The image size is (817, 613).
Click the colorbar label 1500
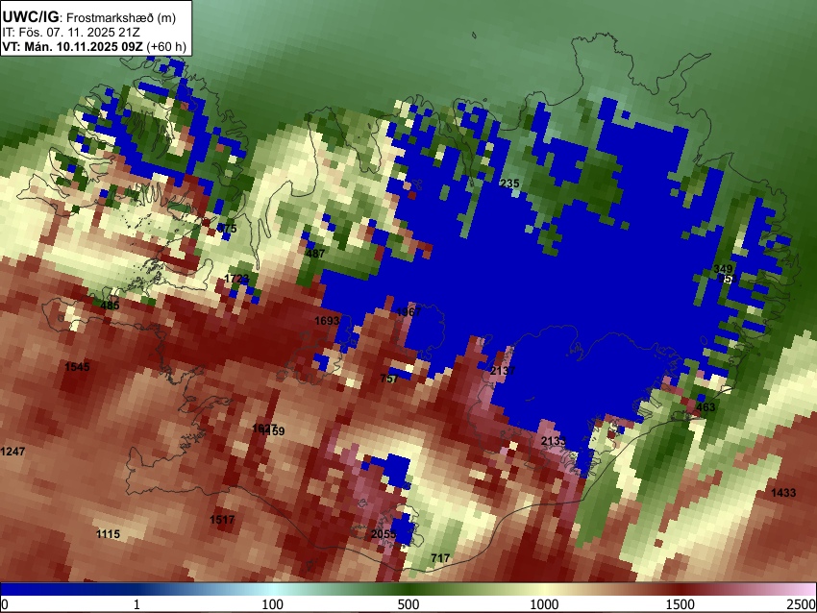681,604
